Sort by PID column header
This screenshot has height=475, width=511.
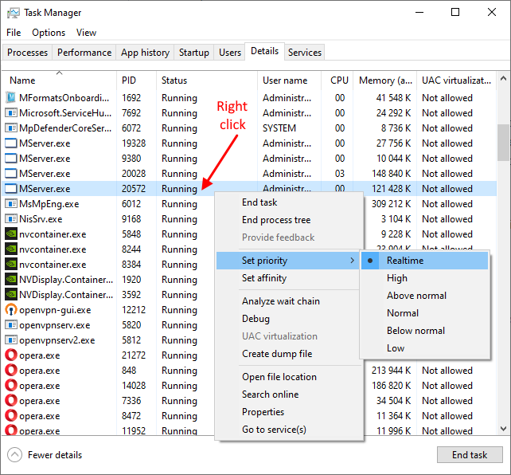tap(136, 80)
